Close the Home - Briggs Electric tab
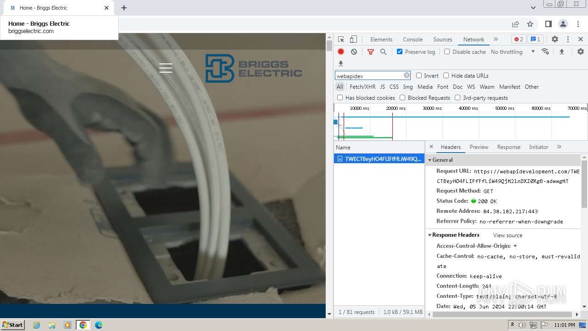588x331 pixels. click(x=107, y=8)
